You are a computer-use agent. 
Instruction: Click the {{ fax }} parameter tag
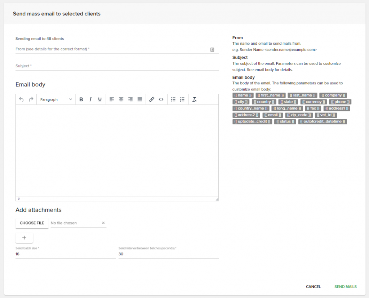pos(313,108)
